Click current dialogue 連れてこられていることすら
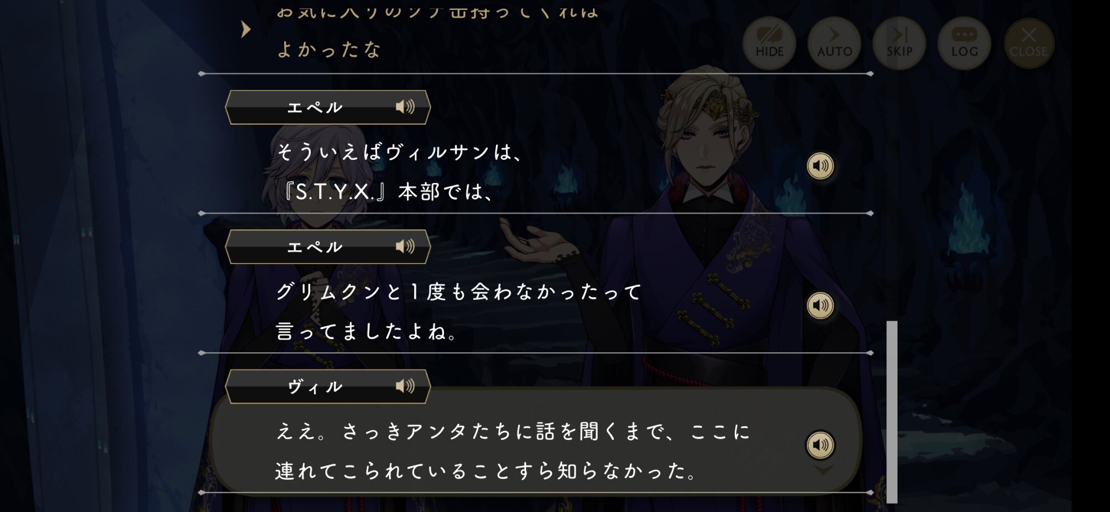 486,471
